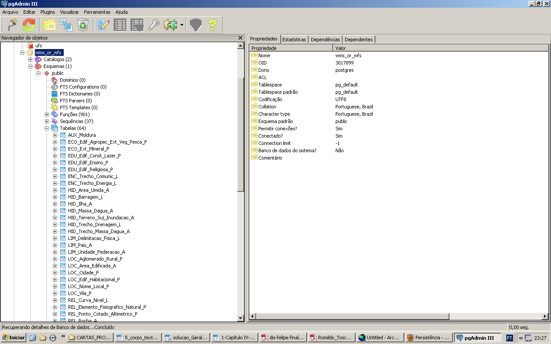Image resolution: width=551 pixels, height=344 pixels.
Task: Expand the AUX_Moldura table node
Action: pos(55,135)
